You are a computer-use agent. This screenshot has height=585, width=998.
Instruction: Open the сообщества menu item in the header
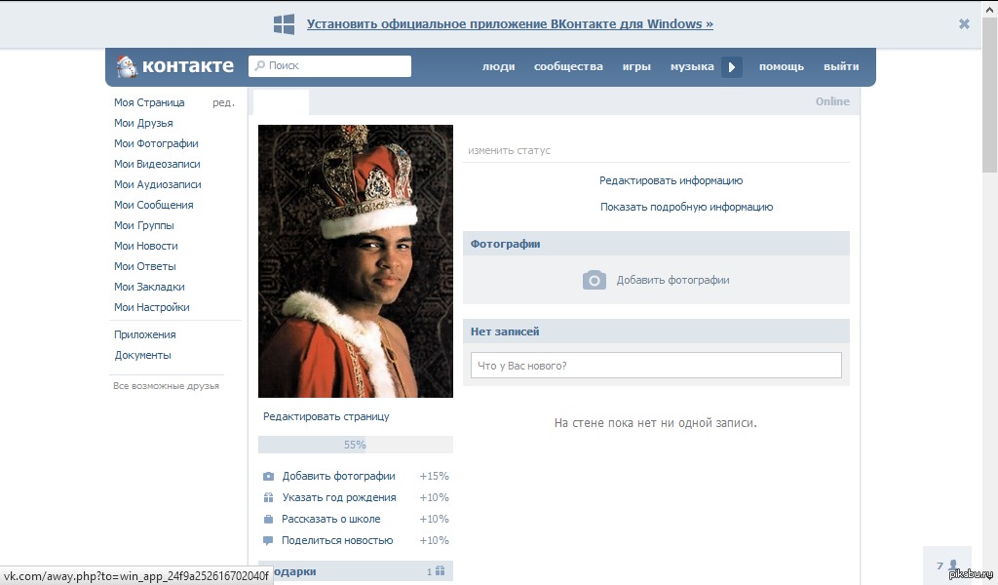(568, 66)
